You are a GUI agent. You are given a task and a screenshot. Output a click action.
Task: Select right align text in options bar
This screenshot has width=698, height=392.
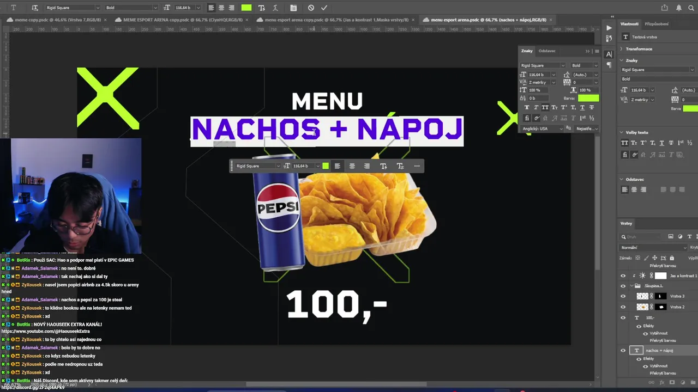tap(231, 8)
